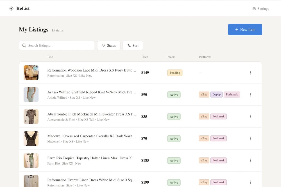281x187 pixels.
Task: Open 'Farm Rio Tropical Tapestry Halter' title
Action: 91,158
